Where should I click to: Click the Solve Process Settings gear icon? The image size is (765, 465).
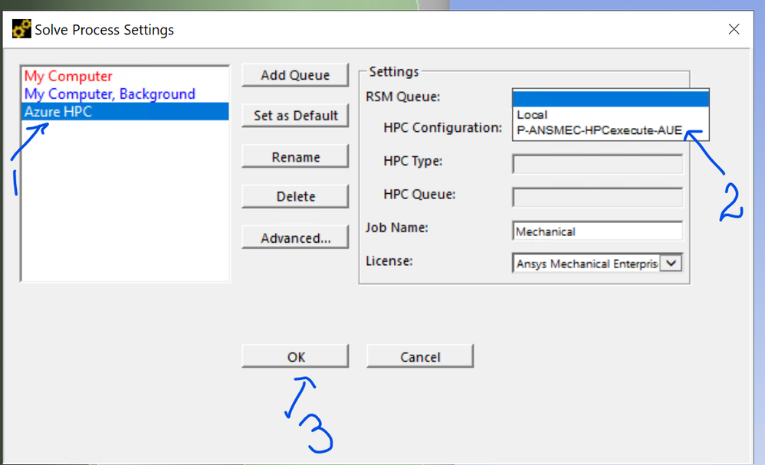[21, 29]
